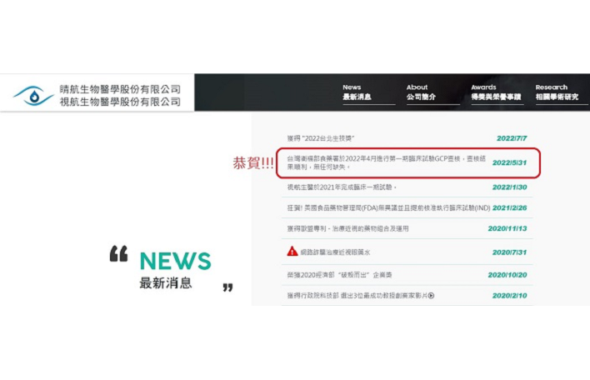Image resolution: width=590 pixels, height=380 pixels.
Task: Click the date 2020/10/20
Action: 507,275
